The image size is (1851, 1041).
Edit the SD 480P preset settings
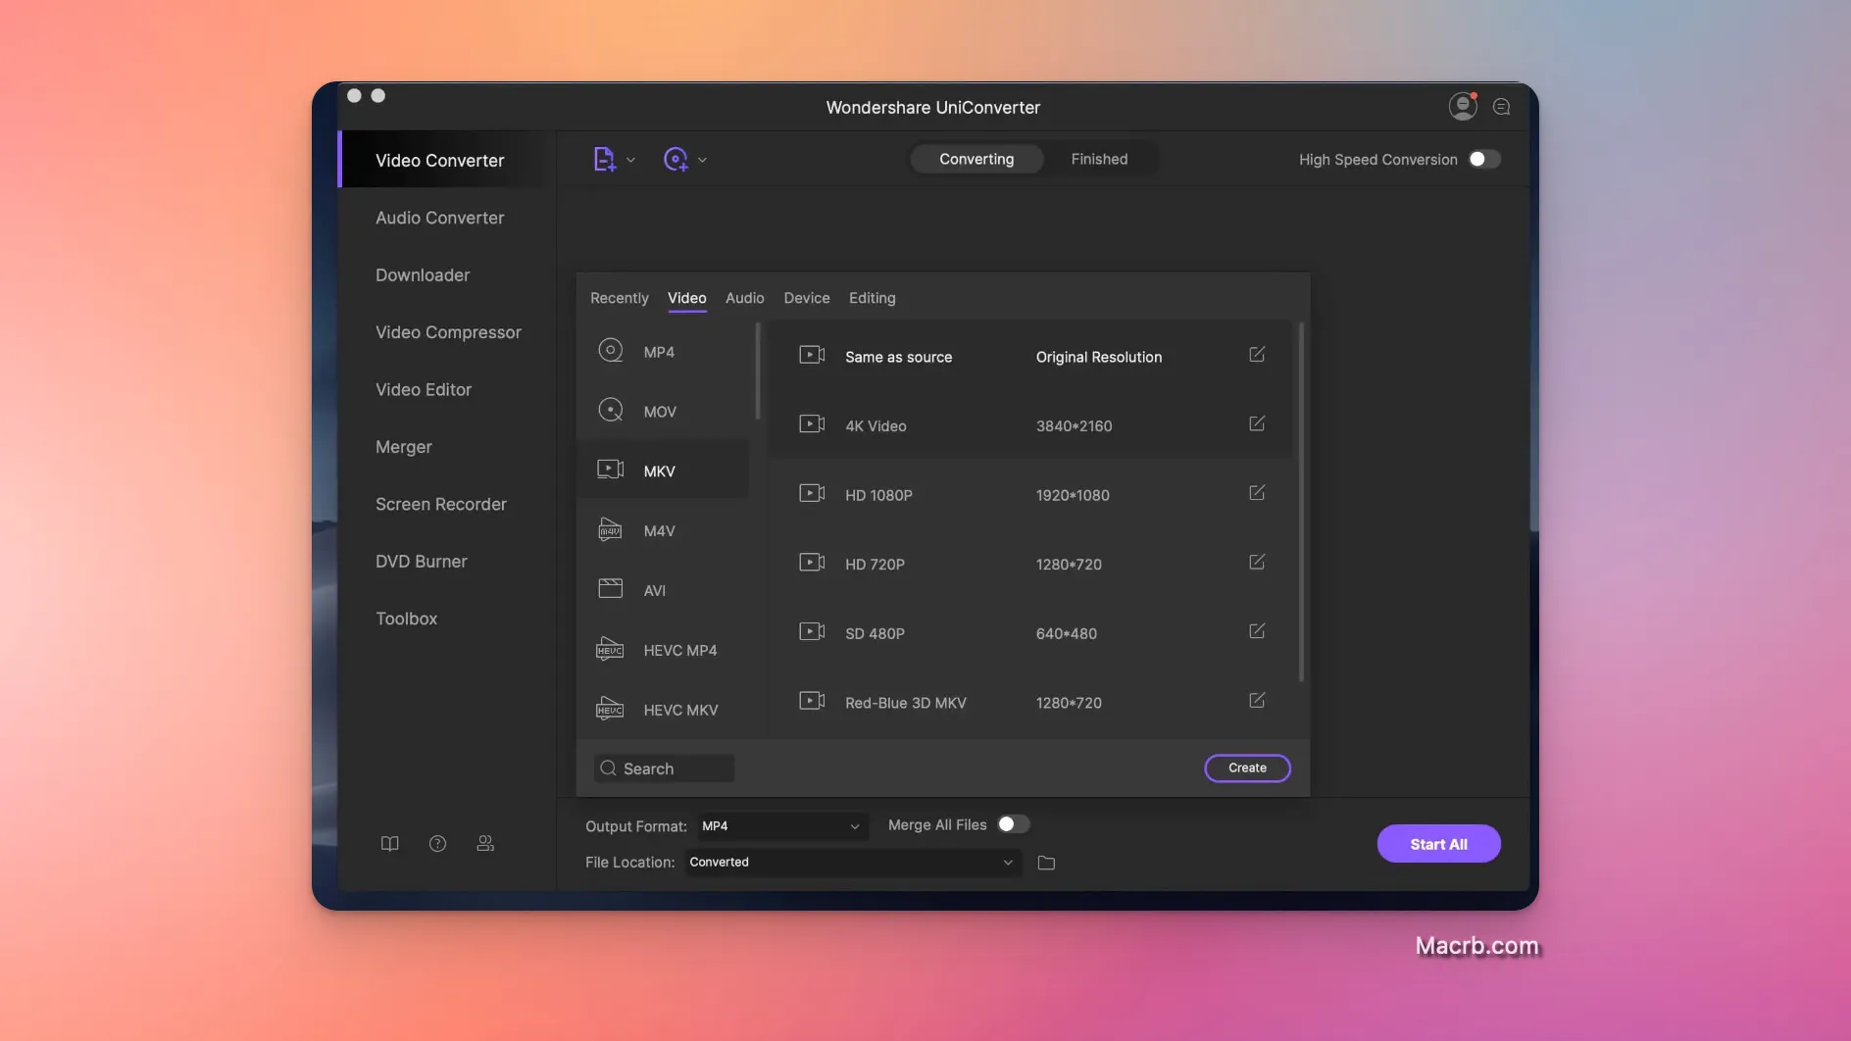click(x=1257, y=631)
